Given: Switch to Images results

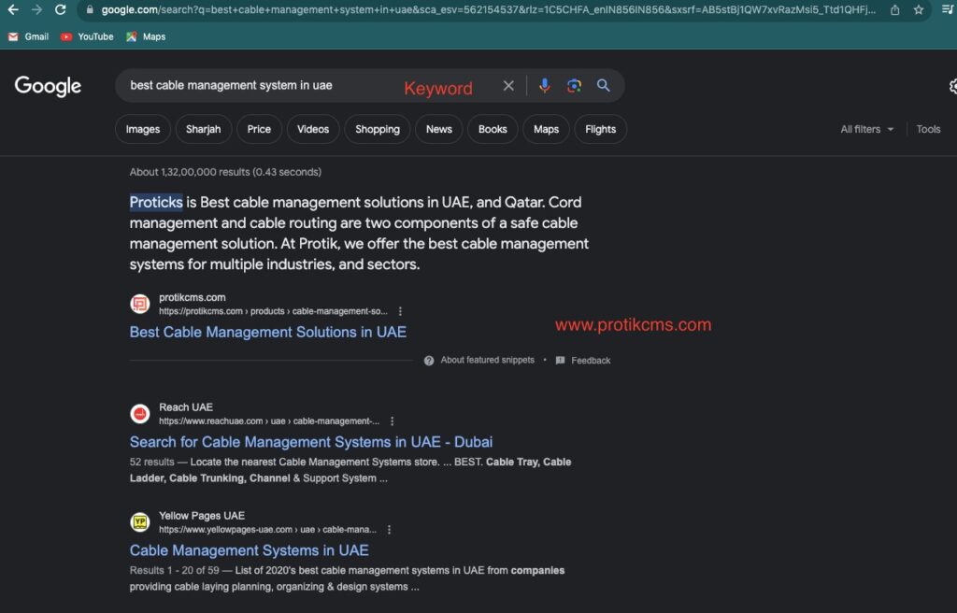Looking at the screenshot, I should click(x=143, y=130).
